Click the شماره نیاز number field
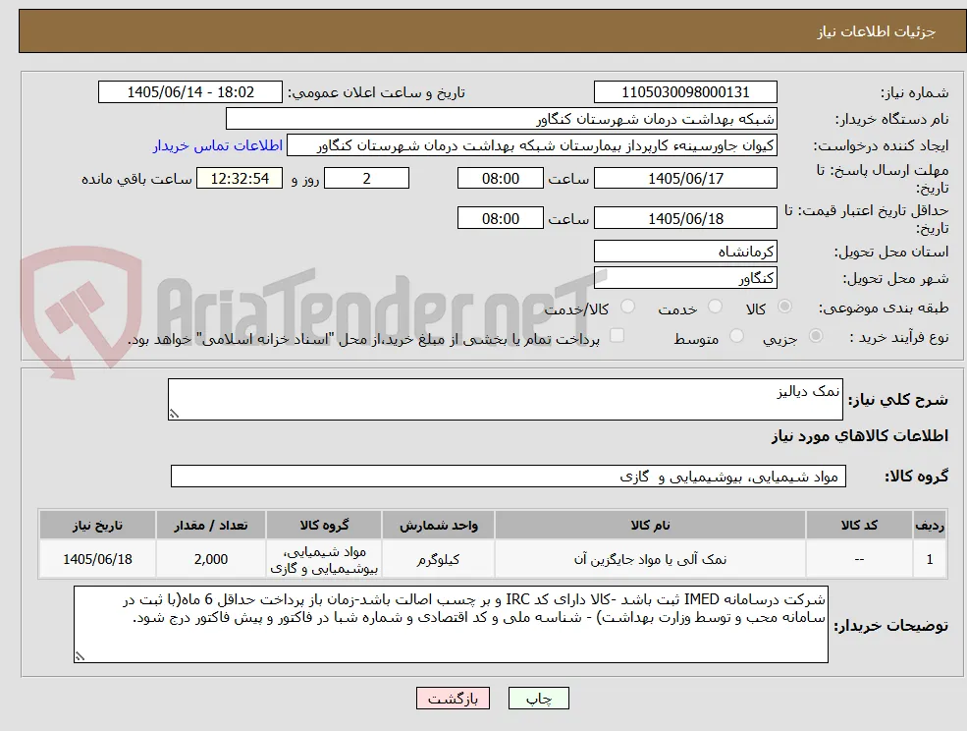This screenshot has height=731, width=967. pos(685,92)
